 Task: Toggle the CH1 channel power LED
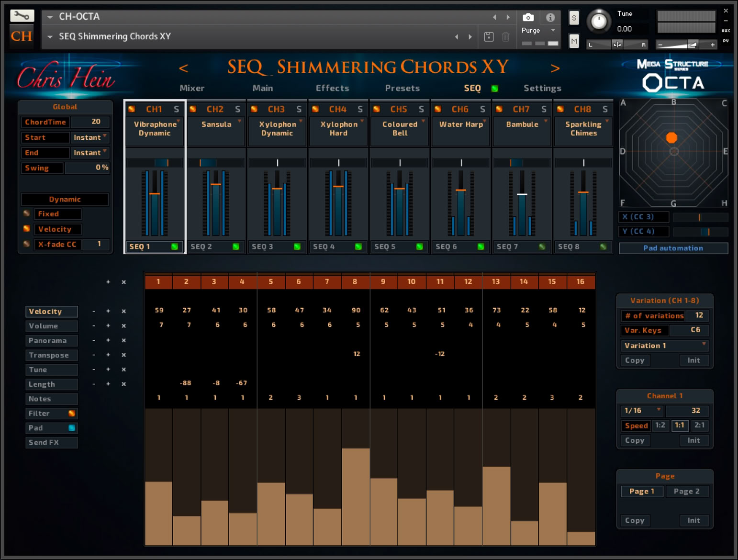click(132, 109)
